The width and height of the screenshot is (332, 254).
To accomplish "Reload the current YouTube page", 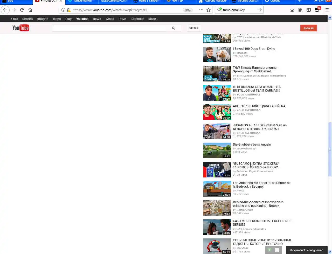I will click(x=22, y=10).
